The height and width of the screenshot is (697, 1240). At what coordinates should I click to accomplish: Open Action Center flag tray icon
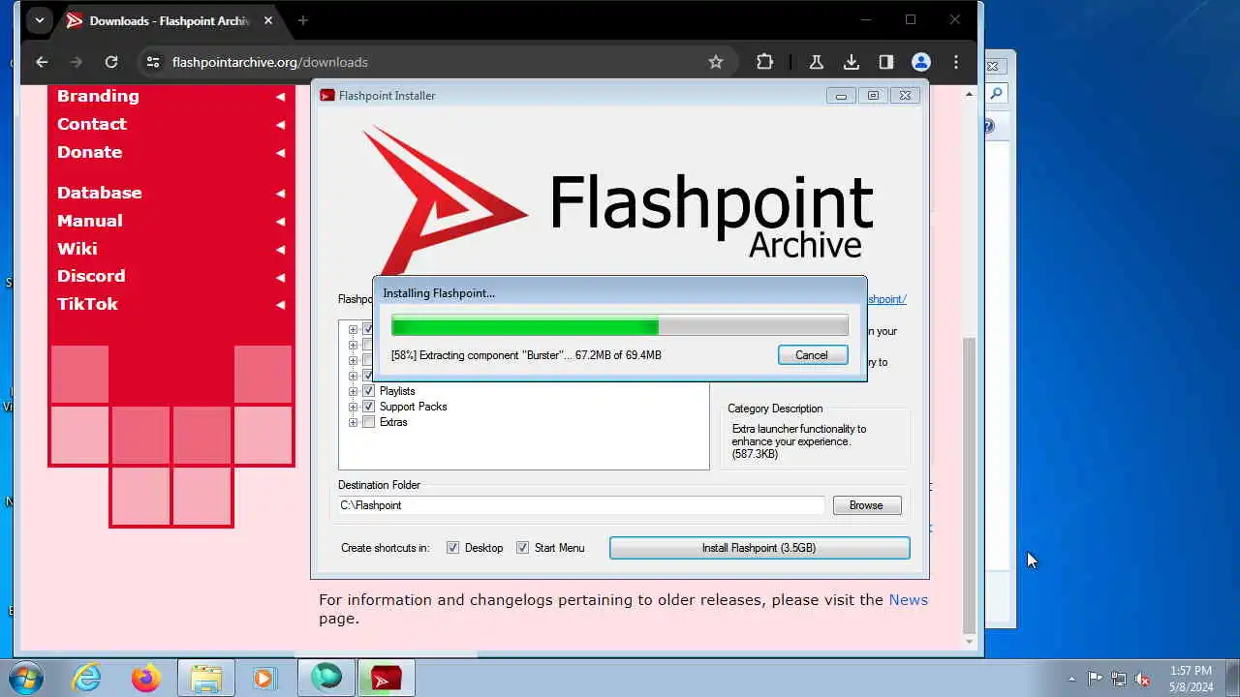1095,679
